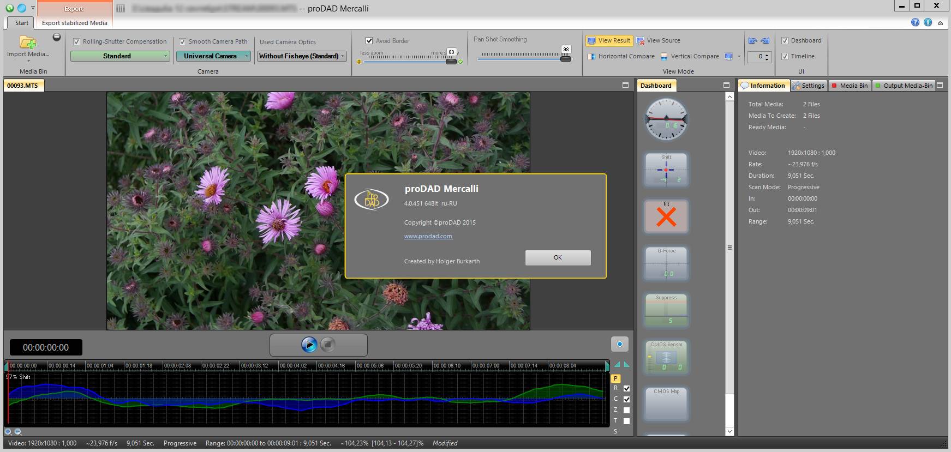Switch to View Result mode
951x452 pixels.
coord(609,40)
